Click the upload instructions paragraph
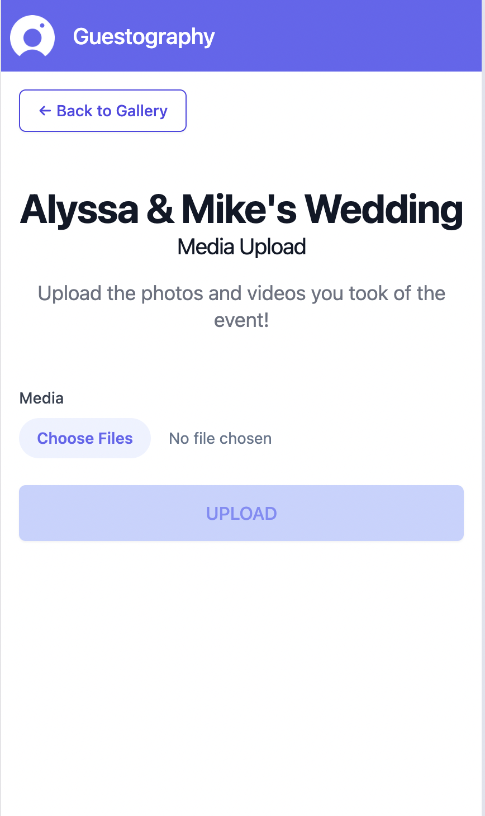 click(241, 306)
